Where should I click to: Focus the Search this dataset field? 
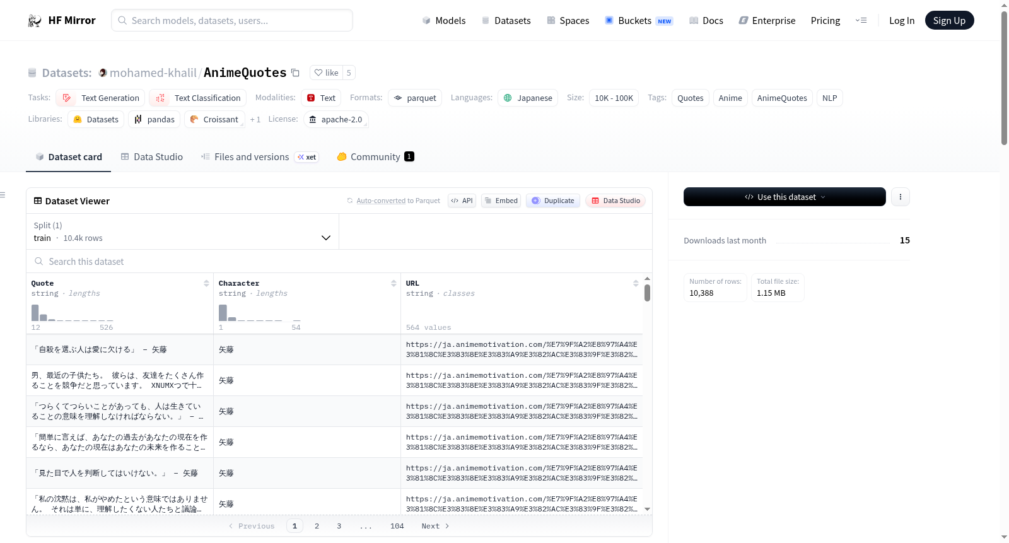coord(339,261)
